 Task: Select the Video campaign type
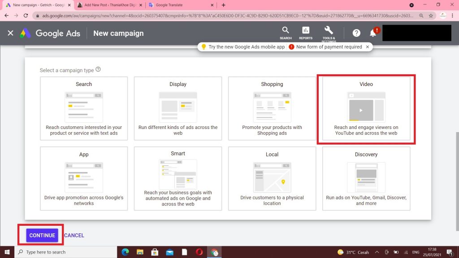[366, 109]
